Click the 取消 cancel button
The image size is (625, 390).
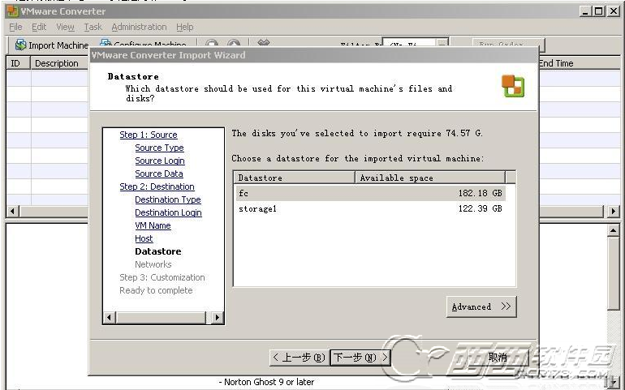click(x=498, y=358)
